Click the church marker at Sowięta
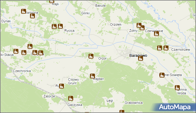Image resolution: width=196 pixels, height=113 pixels. 162,75
